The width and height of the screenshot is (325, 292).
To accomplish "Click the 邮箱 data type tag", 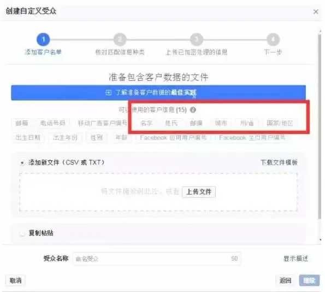I will coord(21,123).
